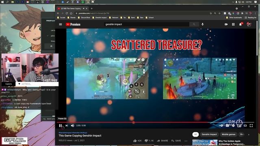
Task: Select the Genshin Impact filter chip
Action: coord(209,134)
